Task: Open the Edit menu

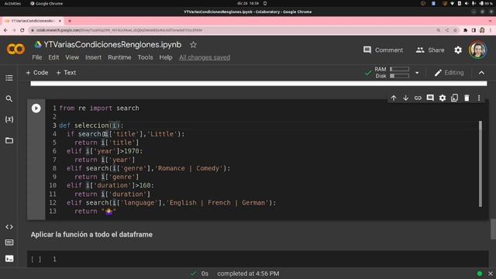Action: [x=53, y=57]
